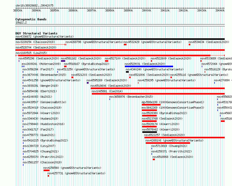This screenshot has height=186, width=232.
Task: Click nsv6521203 (Sedlazeck2020) label
Action: (x=91, y=75)
